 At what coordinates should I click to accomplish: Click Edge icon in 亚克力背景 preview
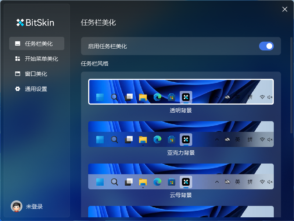[157, 140]
